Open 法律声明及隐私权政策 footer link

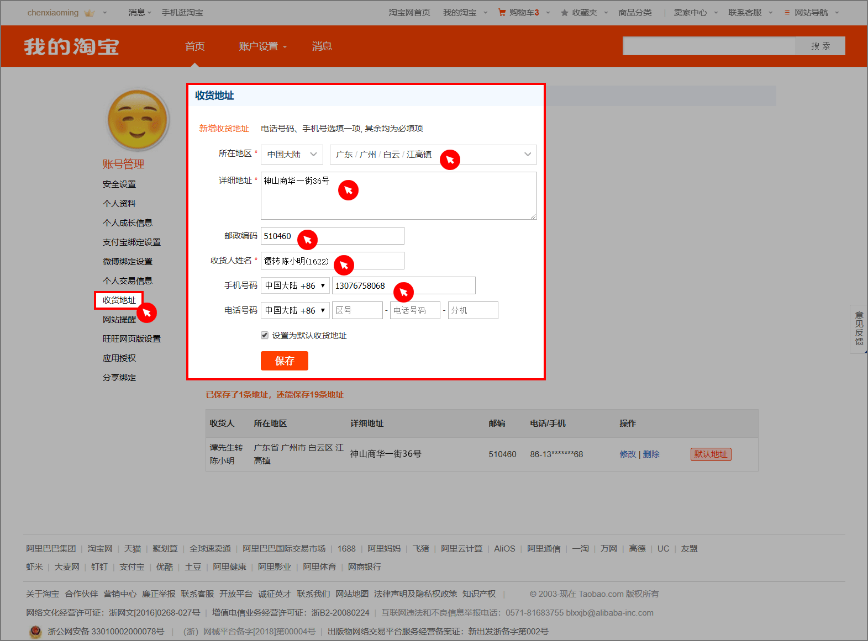coord(415,594)
